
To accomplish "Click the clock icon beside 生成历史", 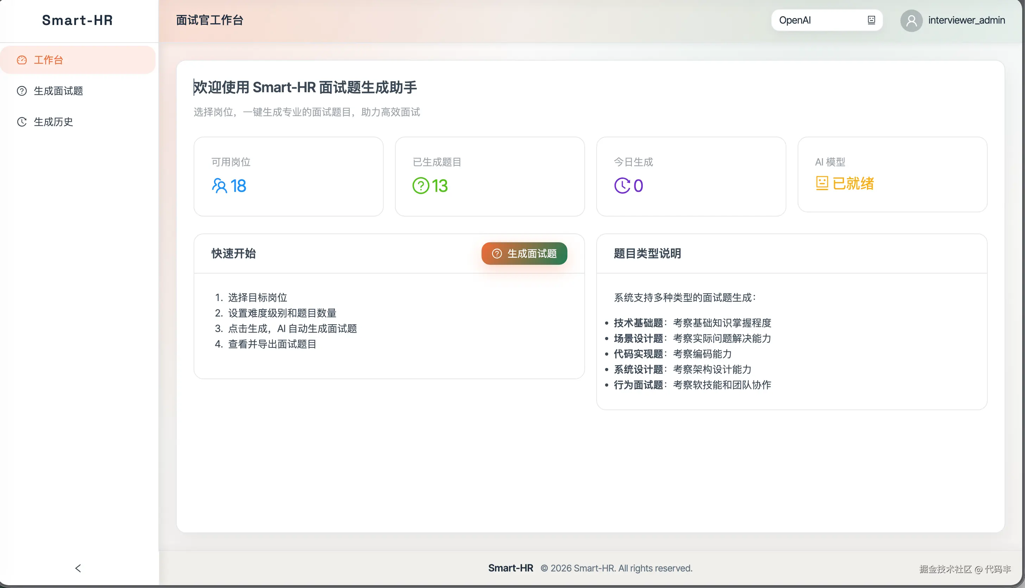I will point(22,122).
